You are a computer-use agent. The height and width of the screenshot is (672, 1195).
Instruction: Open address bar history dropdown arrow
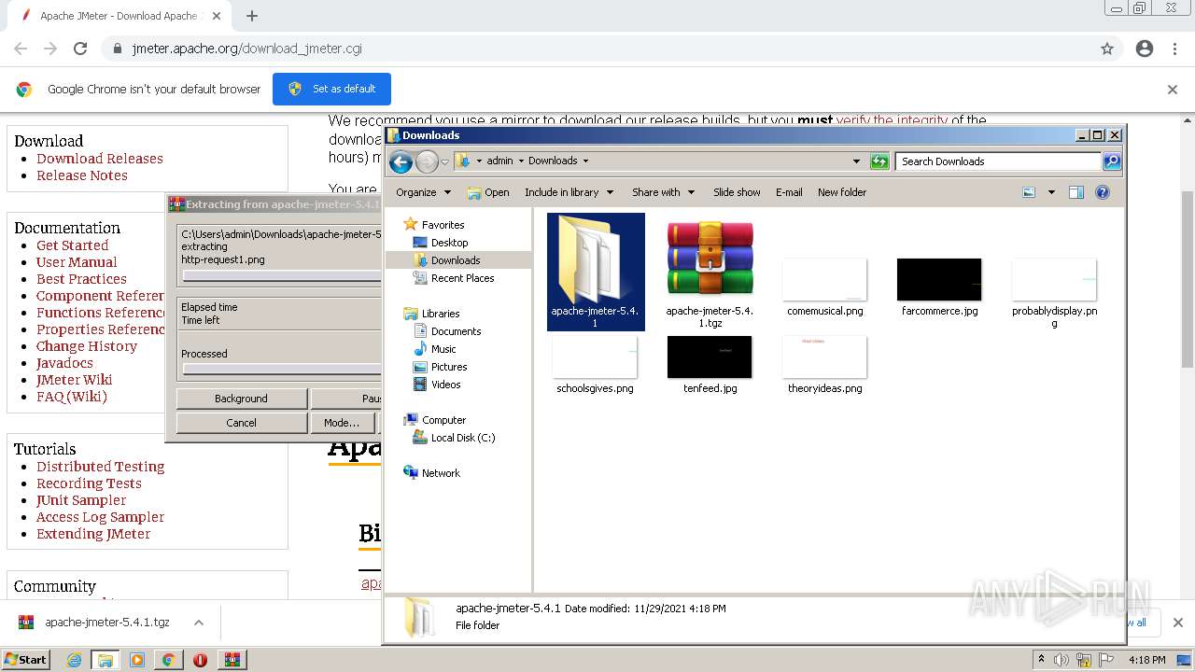click(x=856, y=161)
